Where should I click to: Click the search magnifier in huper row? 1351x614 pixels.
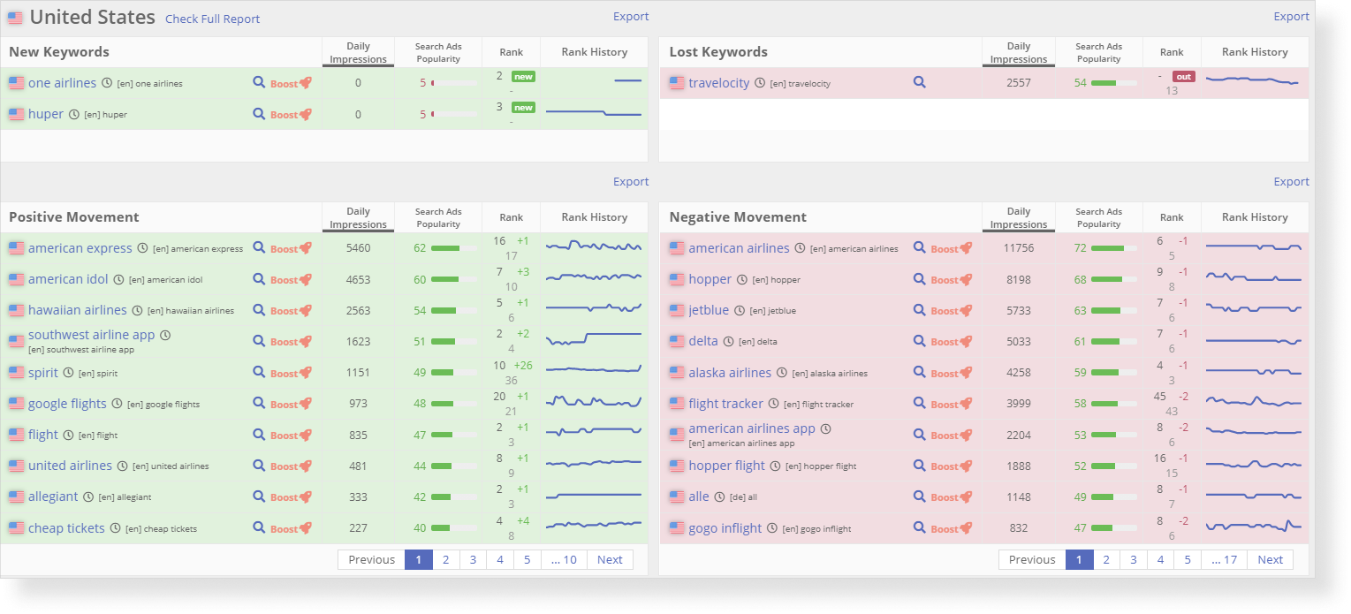259,114
